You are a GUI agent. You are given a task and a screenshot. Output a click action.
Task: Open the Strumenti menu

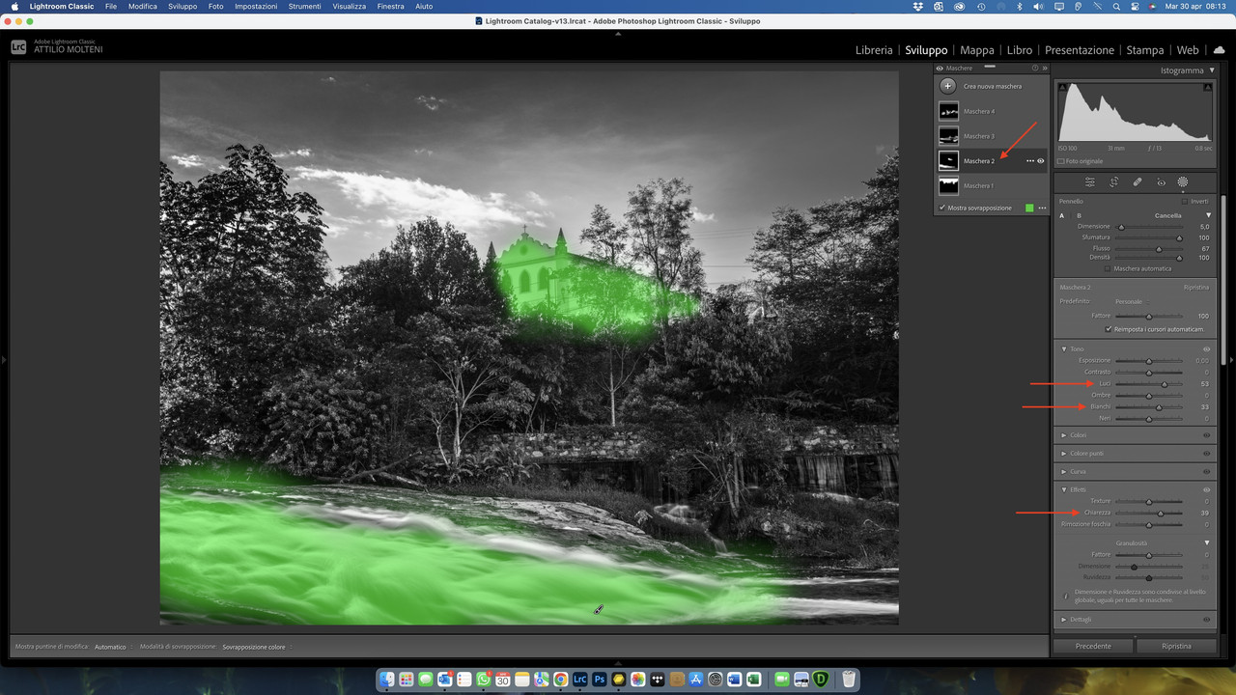coord(305,6)
